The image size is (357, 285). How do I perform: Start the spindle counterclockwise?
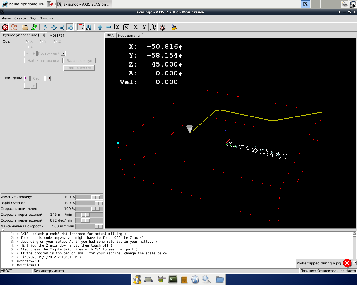27,78
